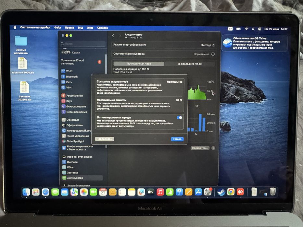Select Bluetooth in the settings sidebar

point(69,77)
